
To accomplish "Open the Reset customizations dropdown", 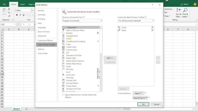I will 138,93.
